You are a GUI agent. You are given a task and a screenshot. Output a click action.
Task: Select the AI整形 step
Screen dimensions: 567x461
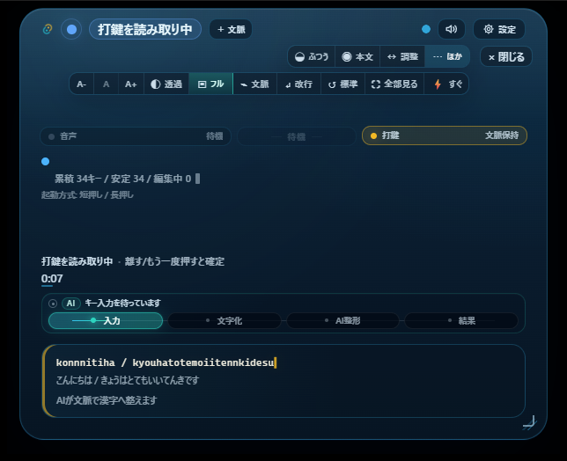342,321
